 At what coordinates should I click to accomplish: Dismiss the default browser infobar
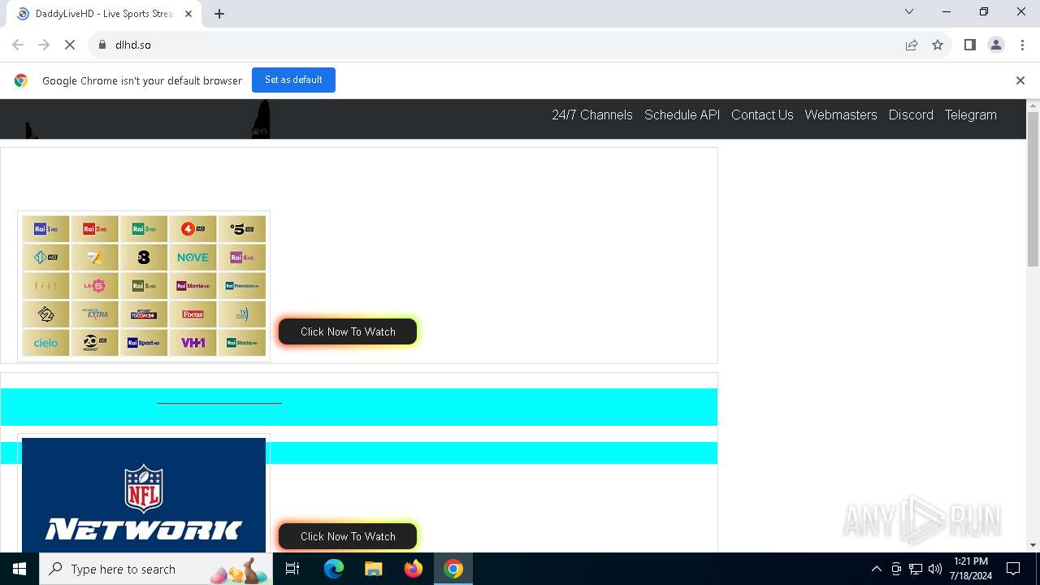tap(1020, 80)
